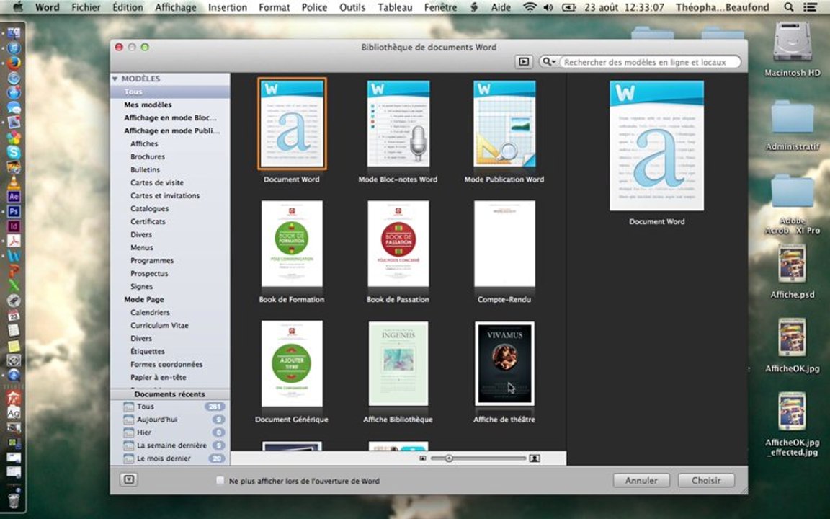Viewport: 830px width, 519px height.
Task: Select the Book de Passation template
Action: click(x=398, y=244)
